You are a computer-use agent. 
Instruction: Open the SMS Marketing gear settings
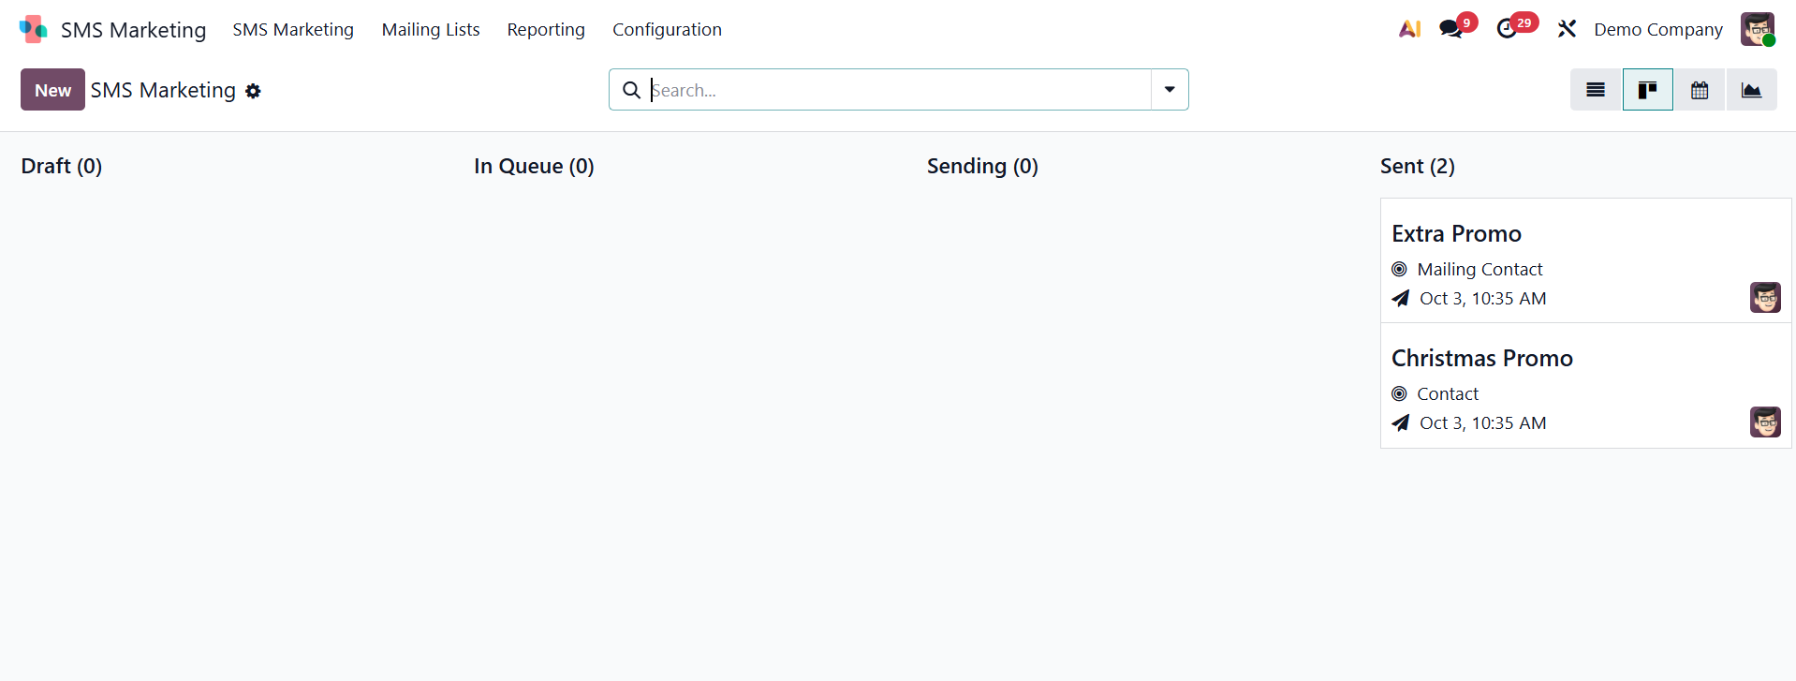pos(253,91)
